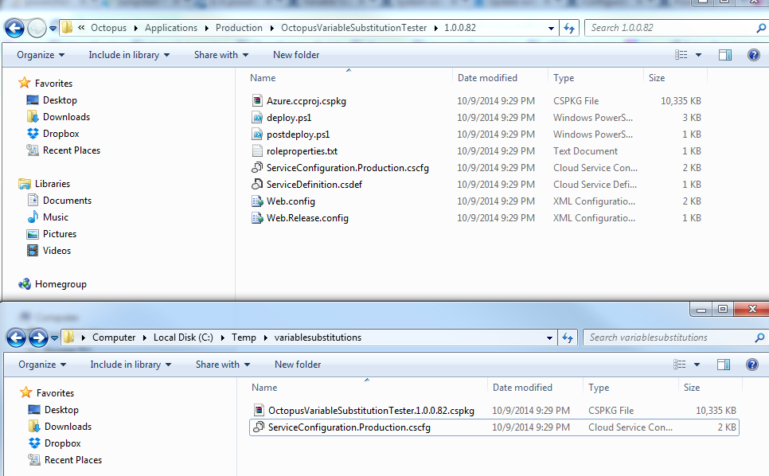Image resolution: width=769 pixels, height=476 pixels.
Task: Navigate to Production in the breadcrumb
Action: [x=239, y=28]
